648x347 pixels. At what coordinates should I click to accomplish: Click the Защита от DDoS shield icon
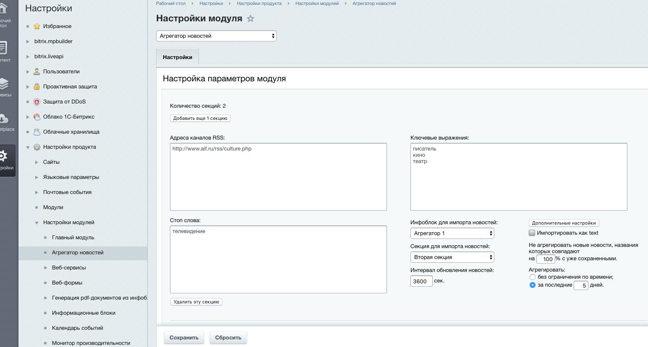pyautogui.click(x=37, y=102)
